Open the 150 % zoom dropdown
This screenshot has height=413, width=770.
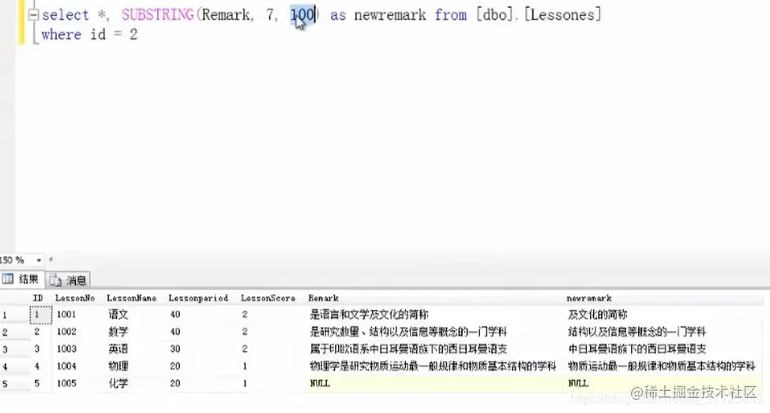[39, 260]
